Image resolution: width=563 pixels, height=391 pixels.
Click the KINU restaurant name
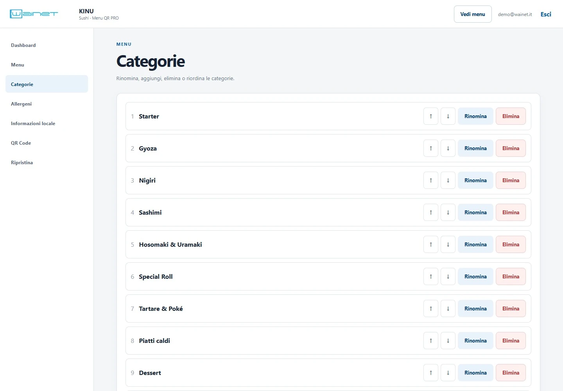point(86,11)
